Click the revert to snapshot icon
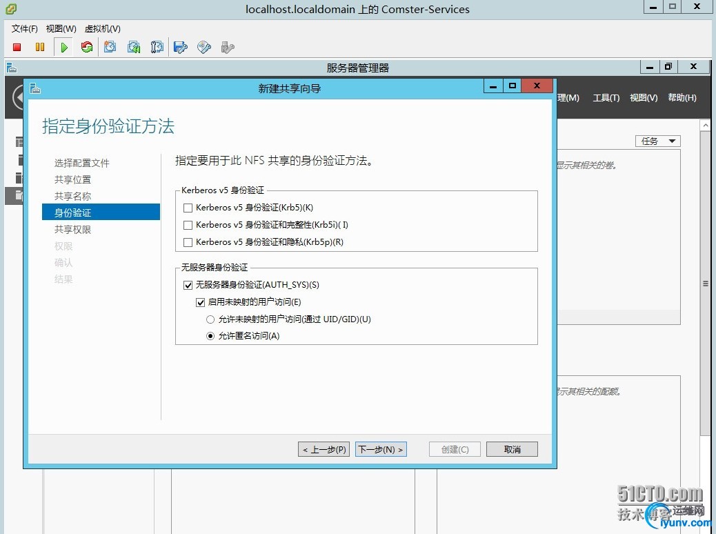This screenshot has width=716, height=534. (x=133, y=47)
